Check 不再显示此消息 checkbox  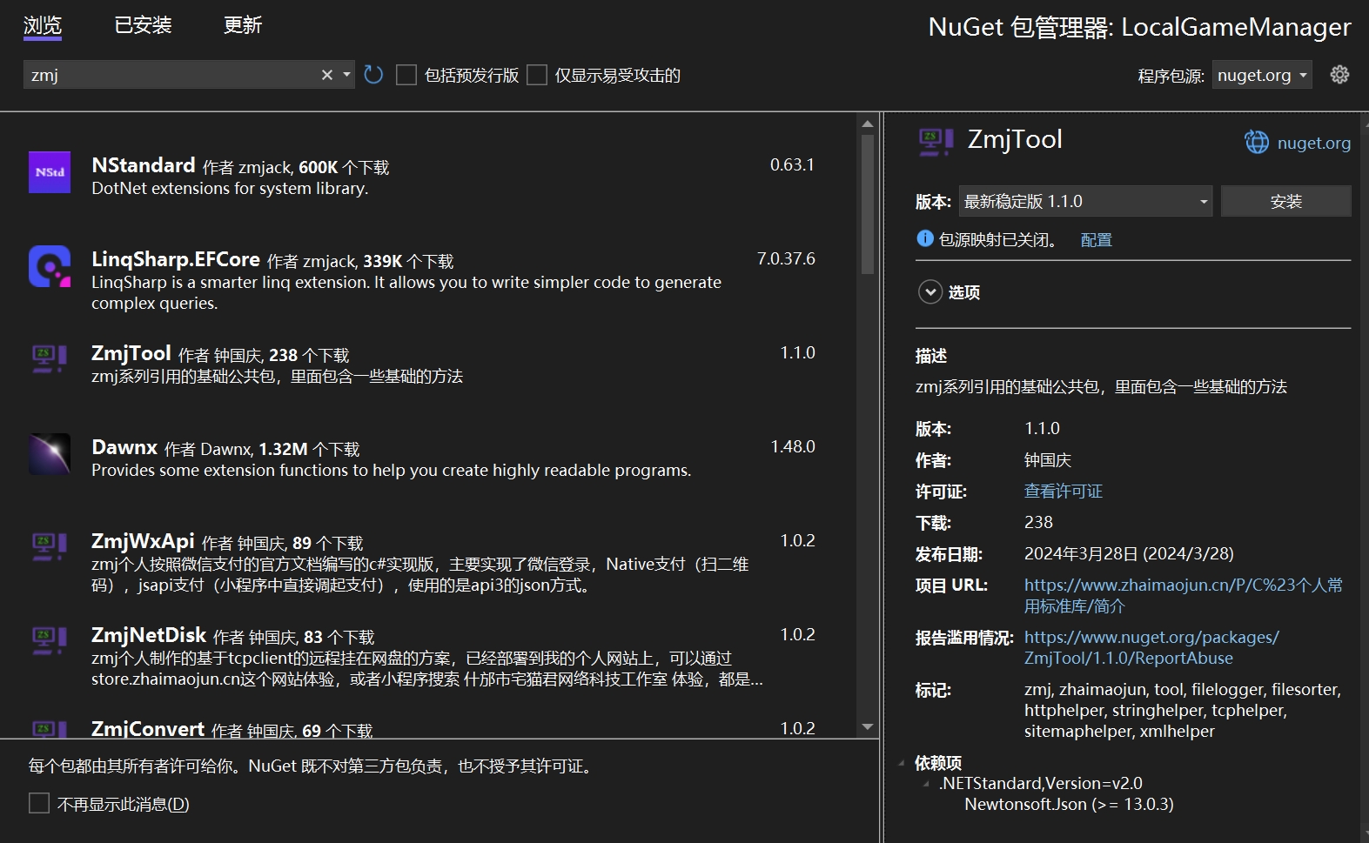click(x=39, y=803)
